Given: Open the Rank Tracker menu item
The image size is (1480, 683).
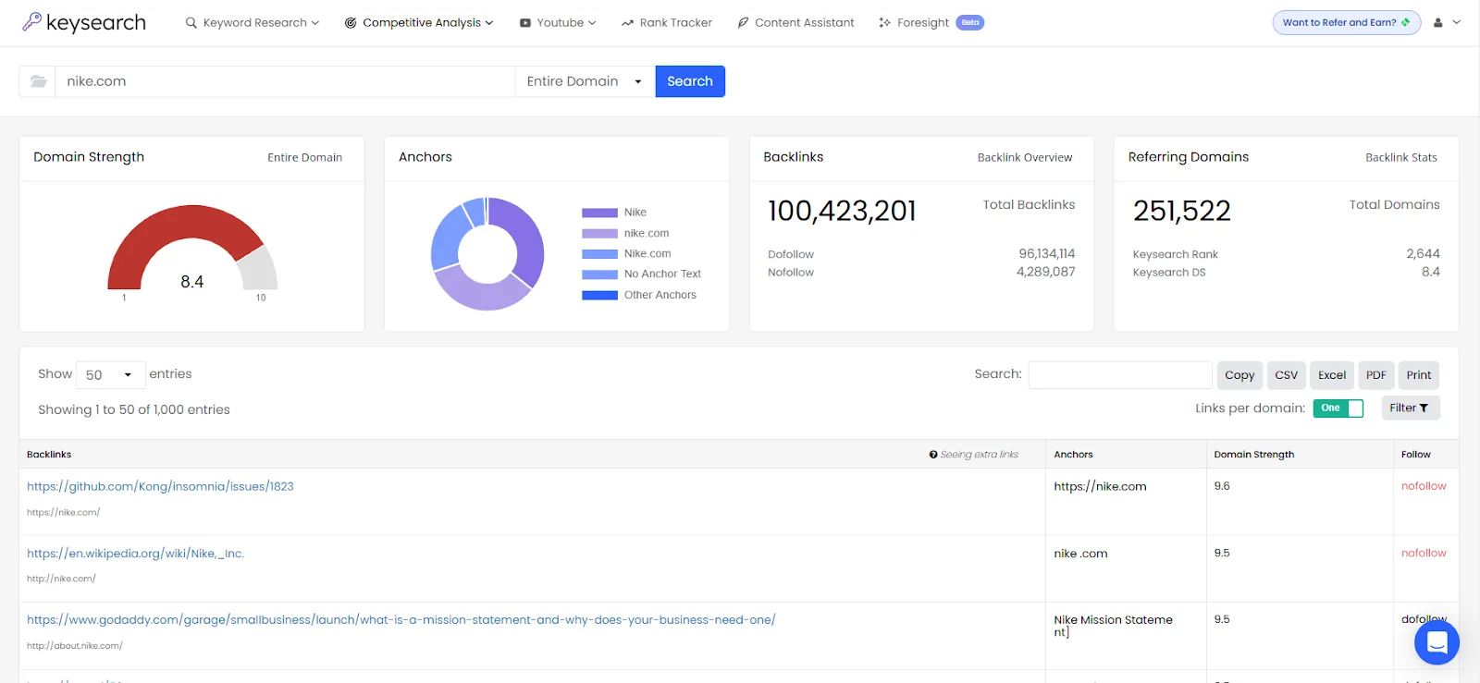Looking at the screenshot, I should pyautogui.click(x=667, y=22).
